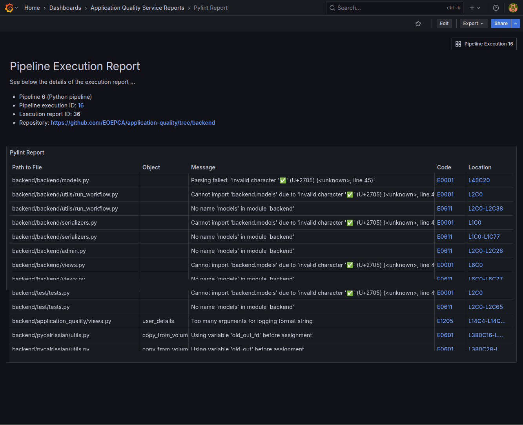Click the Pylint Report breadcrumb
523x425 pixels.
click(211, 8)
